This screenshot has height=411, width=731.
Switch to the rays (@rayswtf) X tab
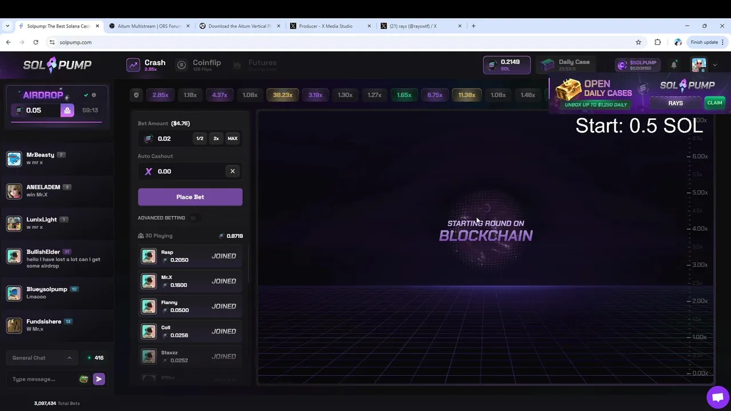(x=421, y=26)
